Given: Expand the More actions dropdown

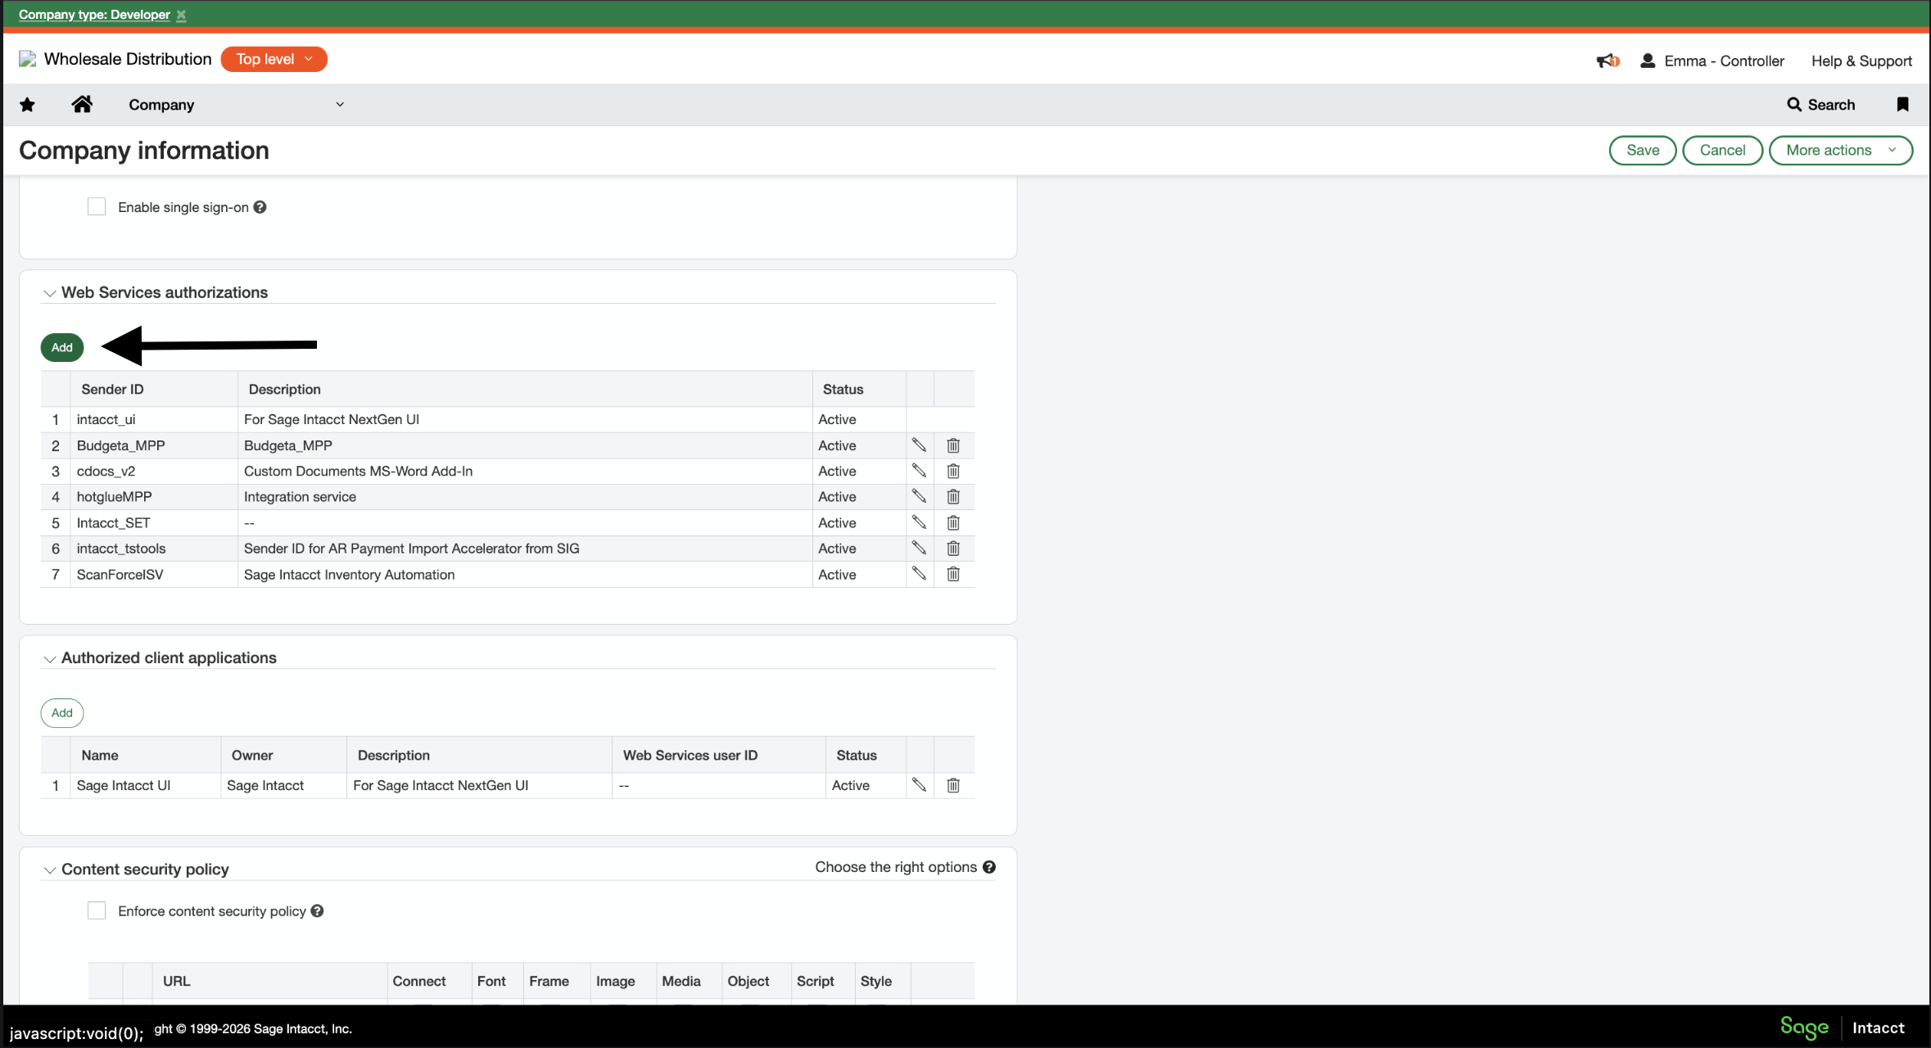Looking at the screenshot, I should (x=1840, y=150).
